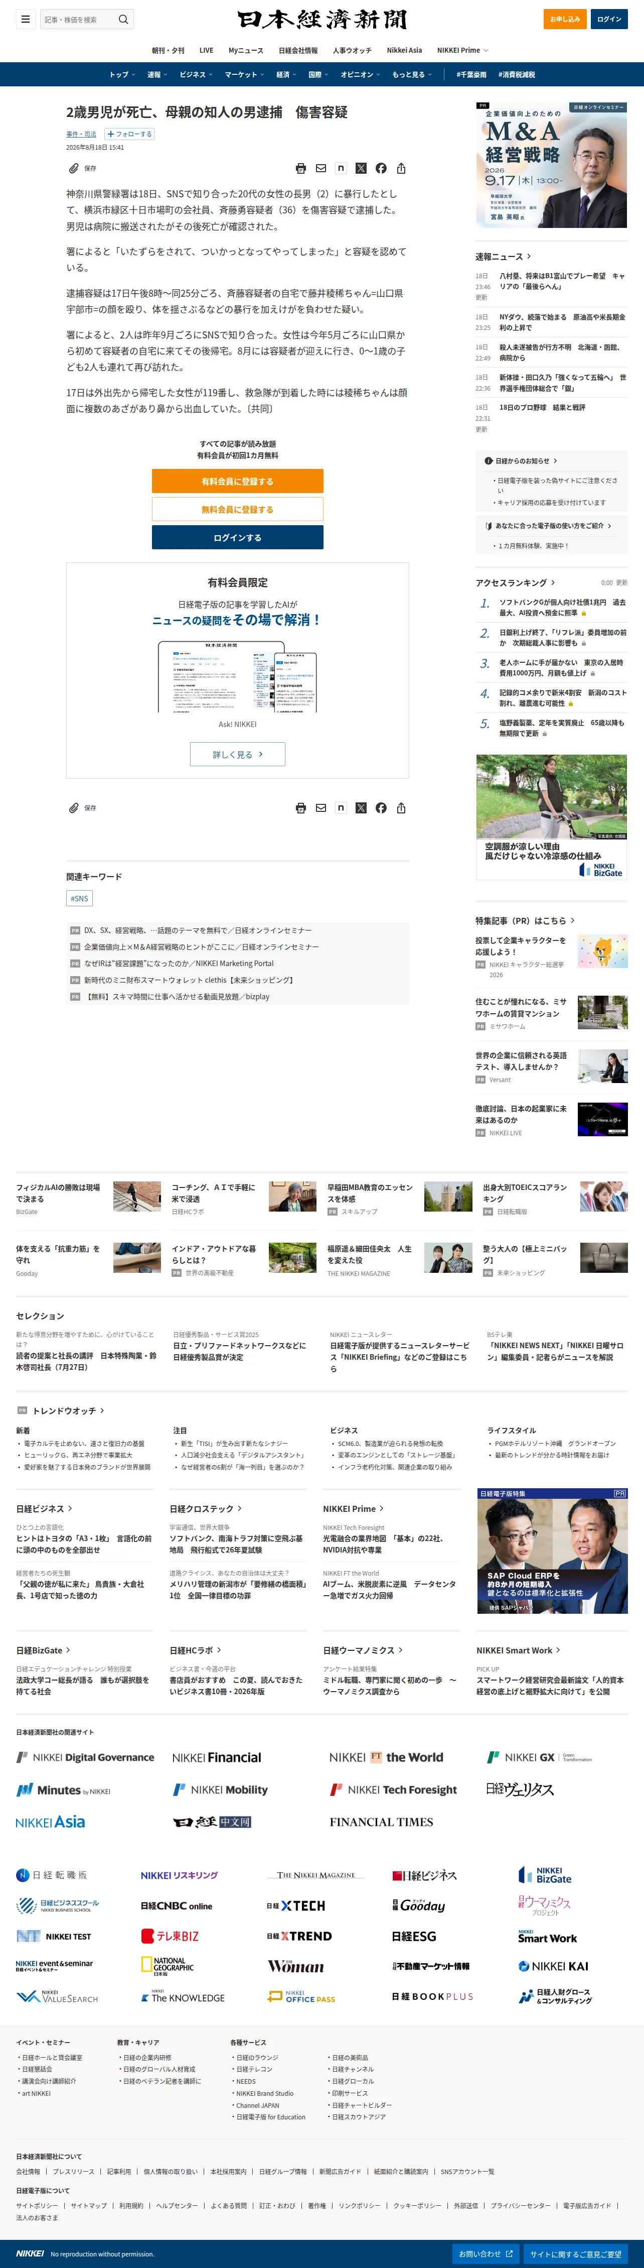Open NIKKEI Mobility logo link
The image size is (644, 2268).
pyautogui.click(x=220, y=1790)
